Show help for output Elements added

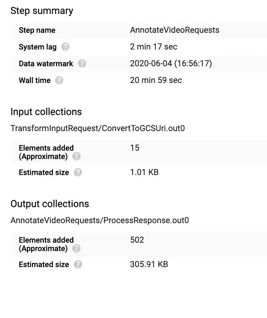tap(76, 249)
